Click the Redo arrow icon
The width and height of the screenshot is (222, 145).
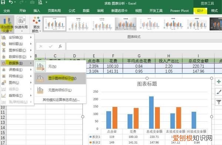point(21,2)
